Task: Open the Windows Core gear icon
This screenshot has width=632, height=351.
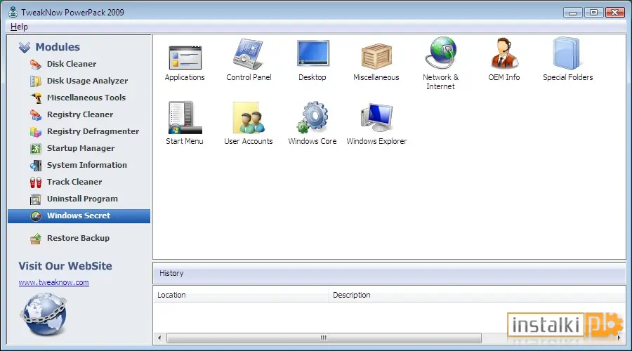Action: tap(312, 117)
